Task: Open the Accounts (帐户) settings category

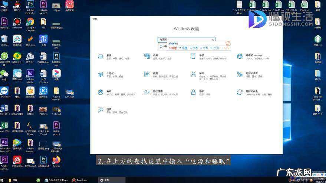Action: (x=208, y=76)
